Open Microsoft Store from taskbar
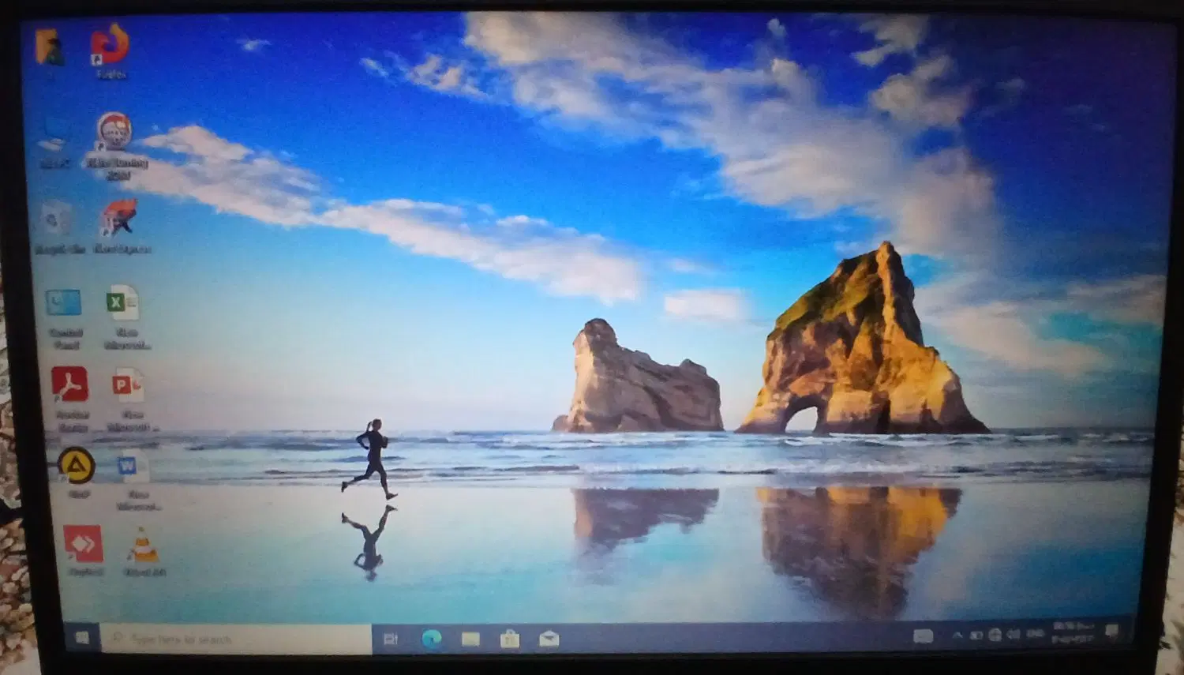The height and width of the screenshot is (675, 1184). click(510, 639)
